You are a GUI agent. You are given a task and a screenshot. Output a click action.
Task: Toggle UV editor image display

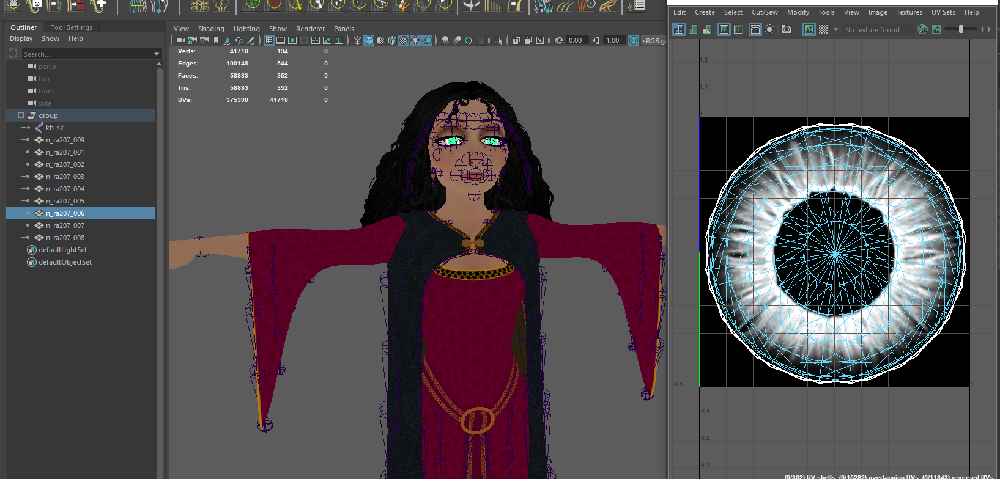pyautogui.click(x=809, y=29)
